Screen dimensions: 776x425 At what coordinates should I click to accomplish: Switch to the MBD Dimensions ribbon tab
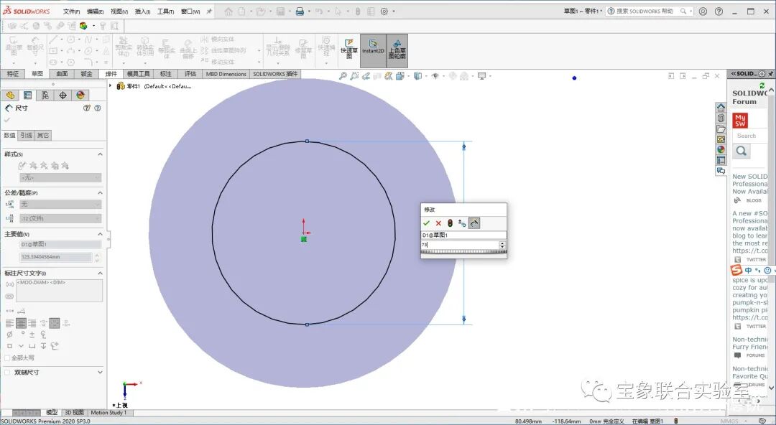coord(226,74)
